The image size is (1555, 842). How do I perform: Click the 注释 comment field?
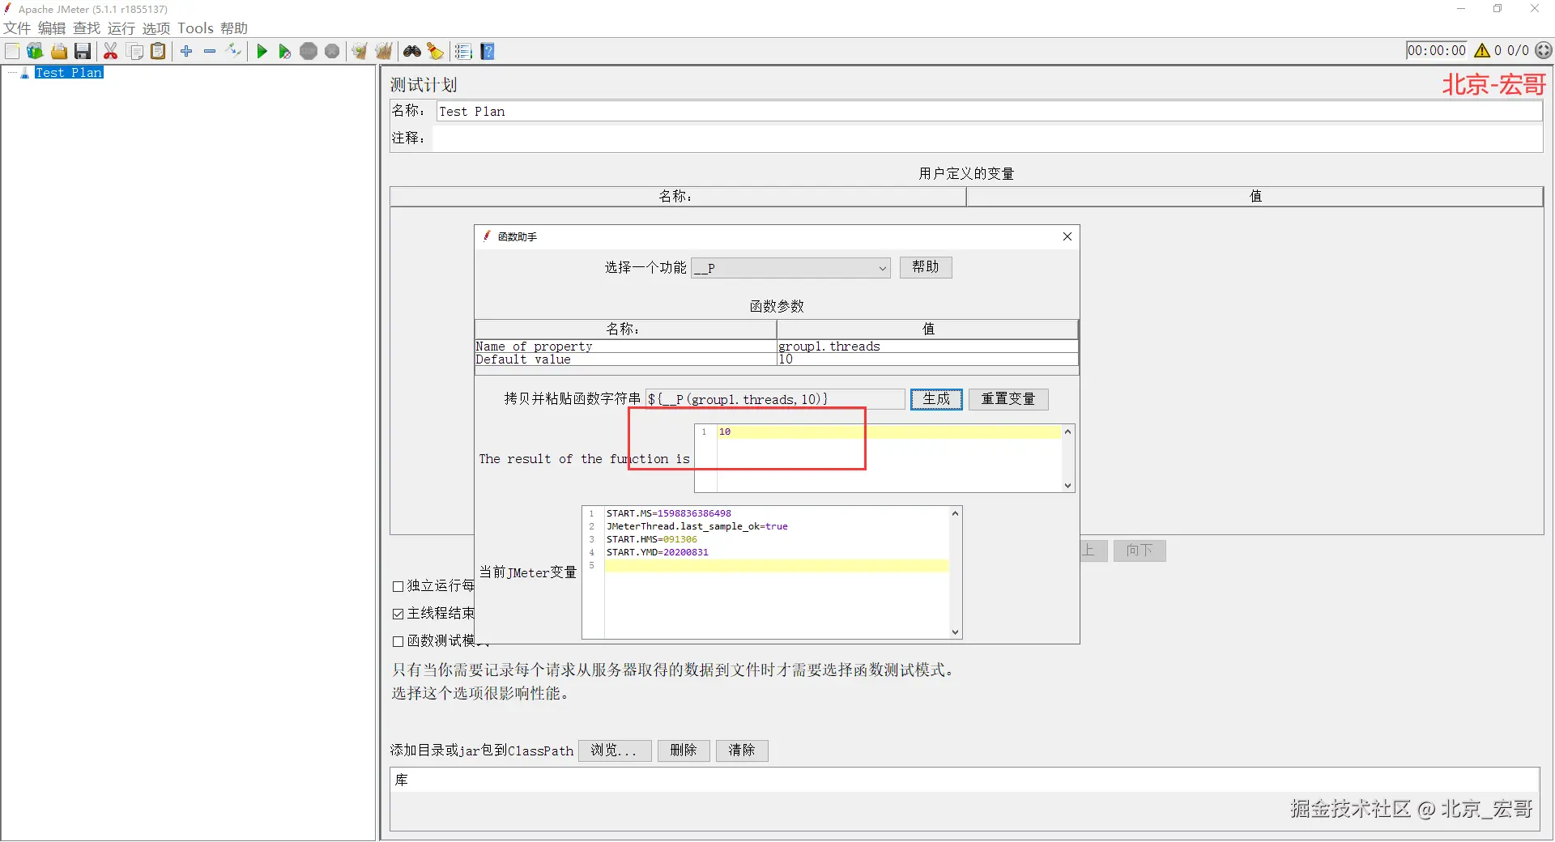pos(987,138)
